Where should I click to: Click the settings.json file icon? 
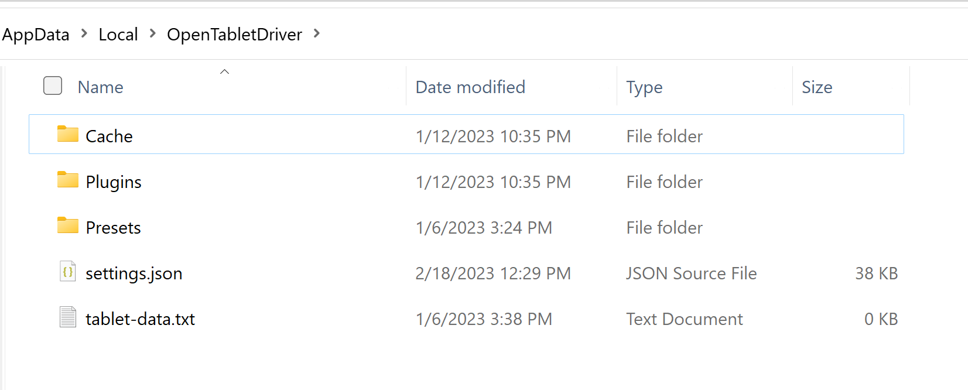click(68, 272)
